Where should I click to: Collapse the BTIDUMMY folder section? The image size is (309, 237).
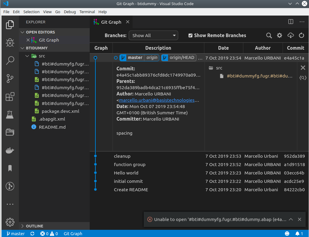54,48
